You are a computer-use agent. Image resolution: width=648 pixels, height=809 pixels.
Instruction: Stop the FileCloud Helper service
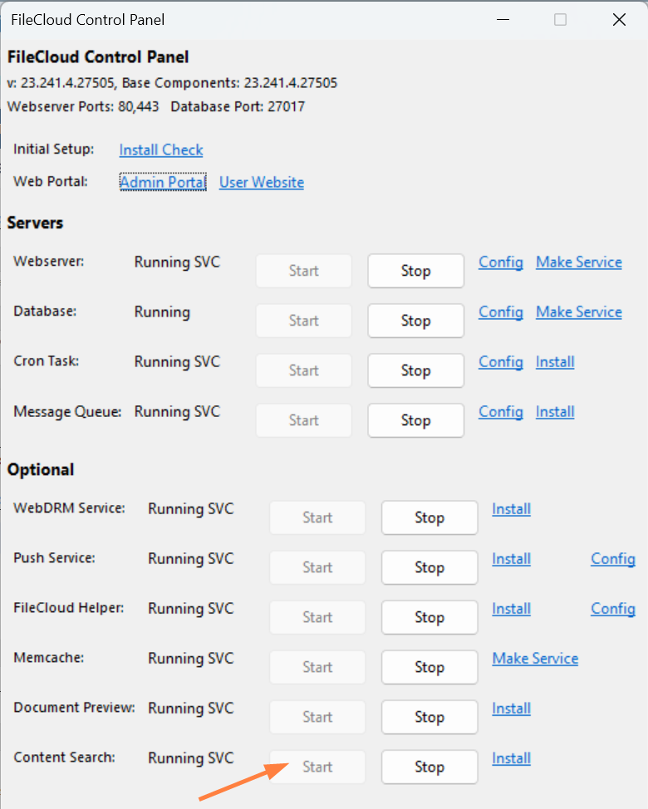click(x=430, y=617)
